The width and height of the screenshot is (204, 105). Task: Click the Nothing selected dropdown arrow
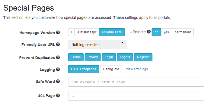[x=122, y=42]
